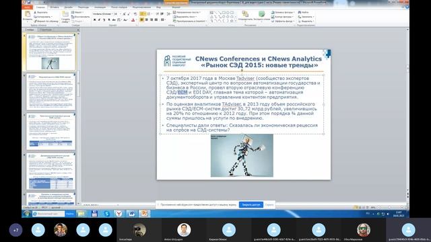Open Shape Fill (Заливка фигуры) menu
Viewport: 431px width, 242px height.
point(283,13)
